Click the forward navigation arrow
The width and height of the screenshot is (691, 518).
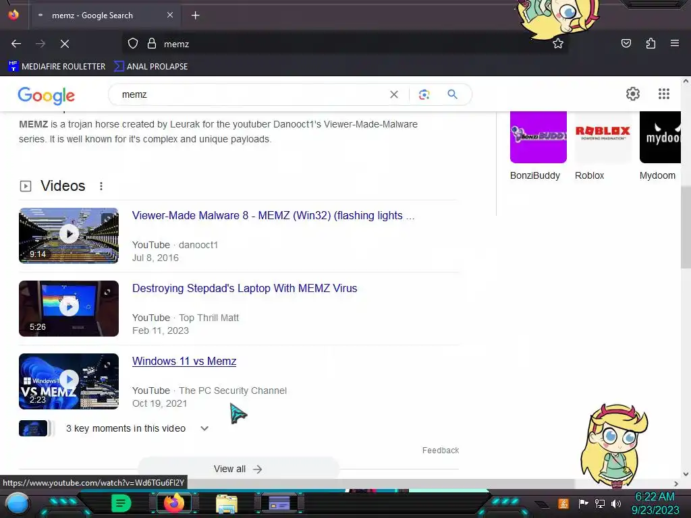pyautogui.click(x=40, y=44)
